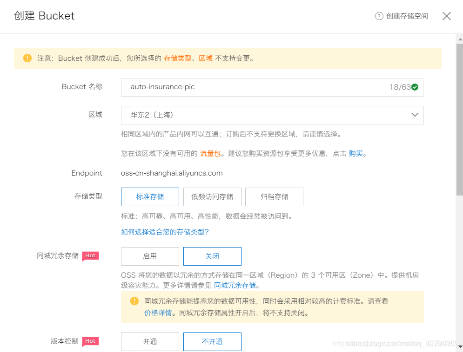
Task: Open 如何选择适合您的存储类型? link
Action: tap(165, 232)
